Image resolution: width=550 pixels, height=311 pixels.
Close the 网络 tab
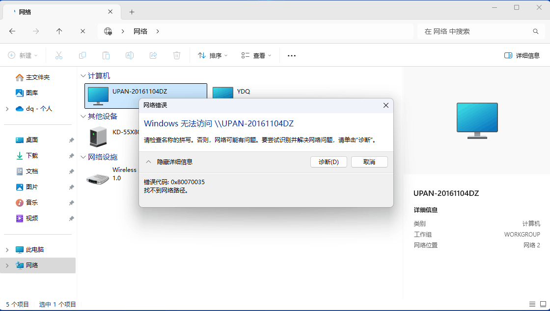[x=110, y=12]
